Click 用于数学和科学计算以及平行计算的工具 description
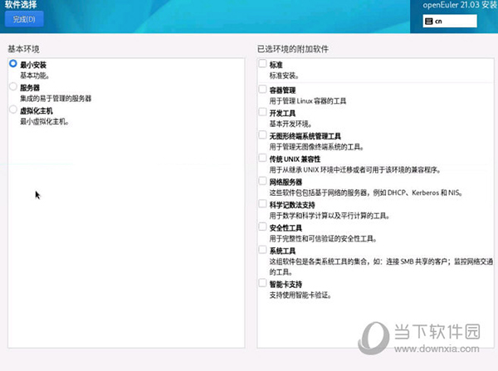The height and width of the screenshot is (371, 498). pos(330,216)
